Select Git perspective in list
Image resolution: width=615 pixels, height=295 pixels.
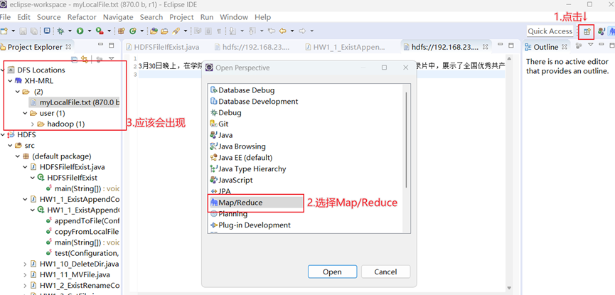pos(219,124)
